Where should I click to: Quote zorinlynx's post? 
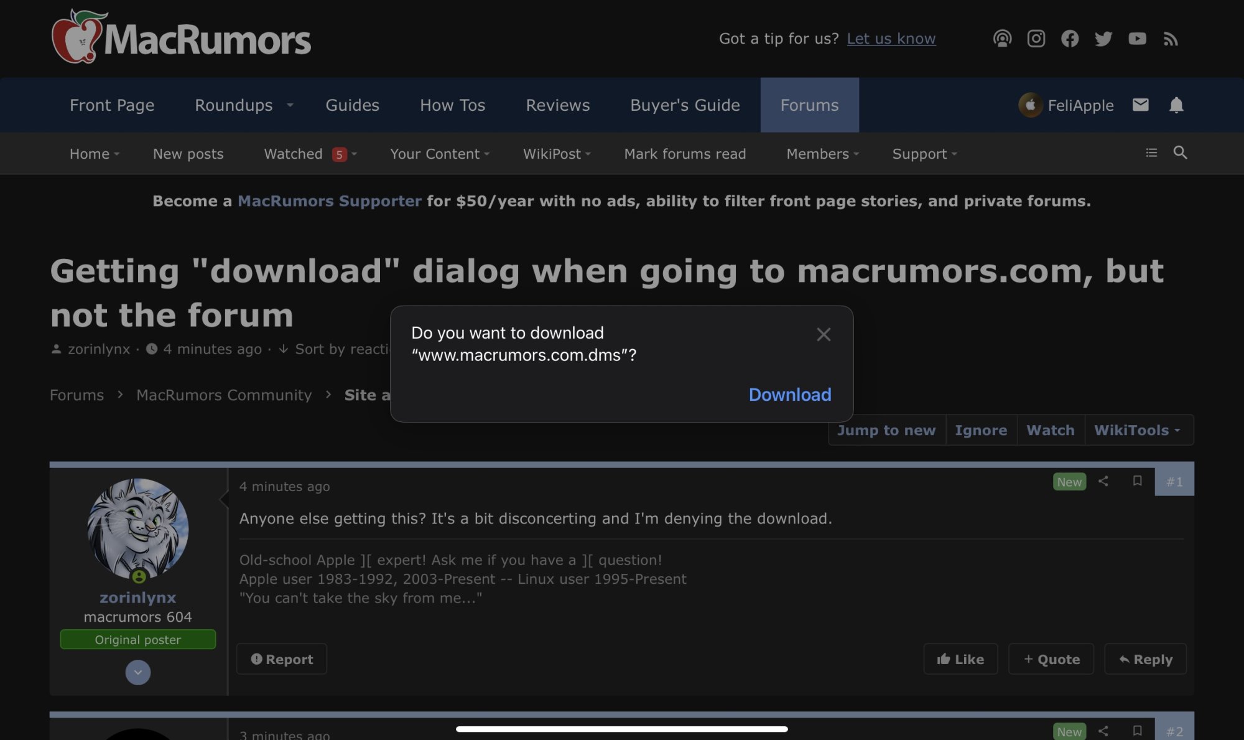[x=1051, y=659]
